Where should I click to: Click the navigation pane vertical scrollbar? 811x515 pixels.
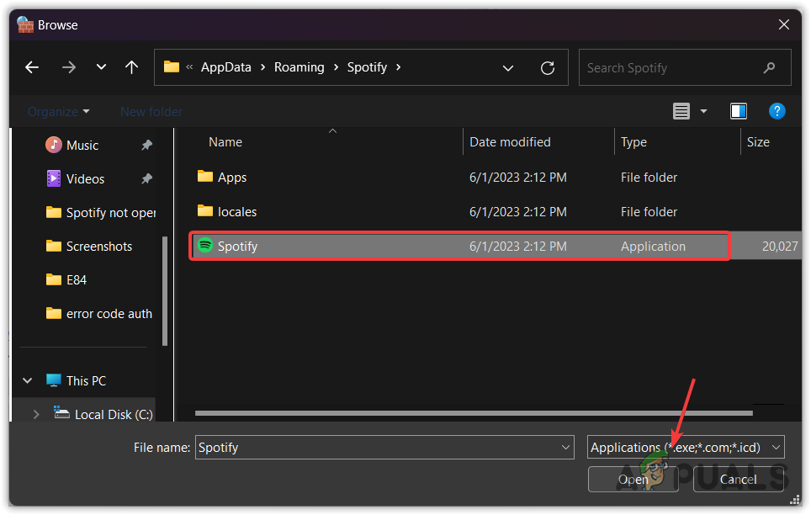tap(165, 291)
